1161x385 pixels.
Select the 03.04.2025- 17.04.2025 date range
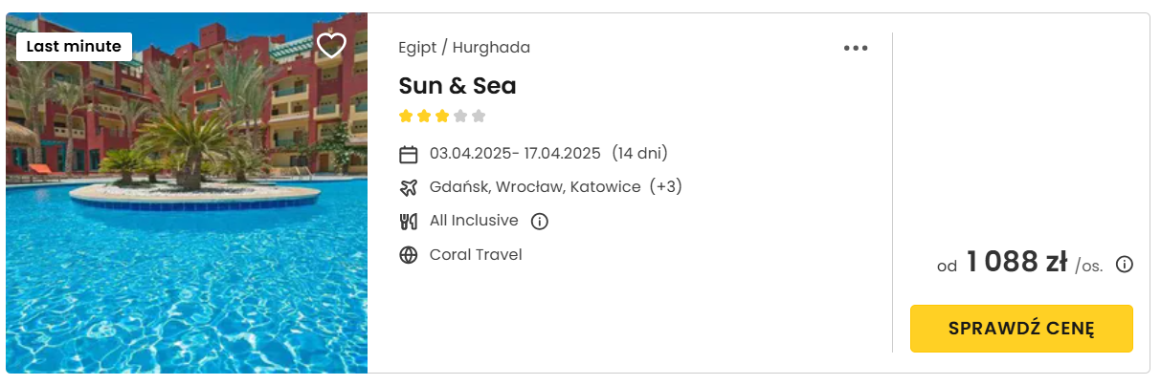[x=515, y=153]
